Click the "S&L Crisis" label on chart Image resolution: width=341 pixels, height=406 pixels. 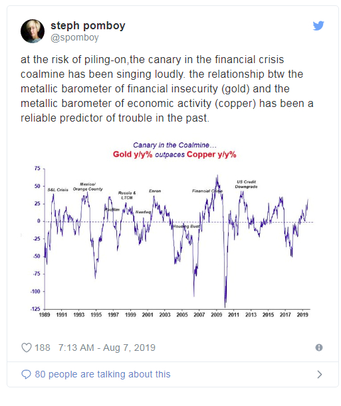(x=58, y=190)
